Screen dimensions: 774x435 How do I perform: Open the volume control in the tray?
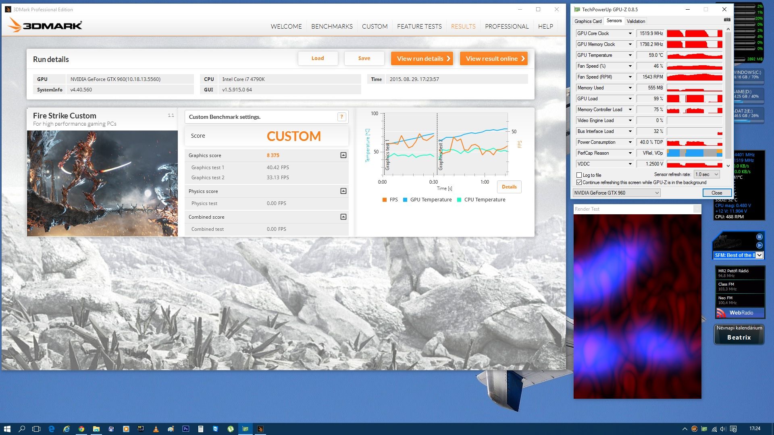[723, 429]
